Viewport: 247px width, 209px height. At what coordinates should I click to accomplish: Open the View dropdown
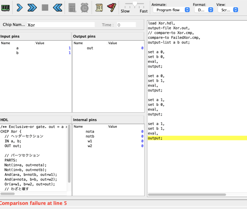[228, 10]
